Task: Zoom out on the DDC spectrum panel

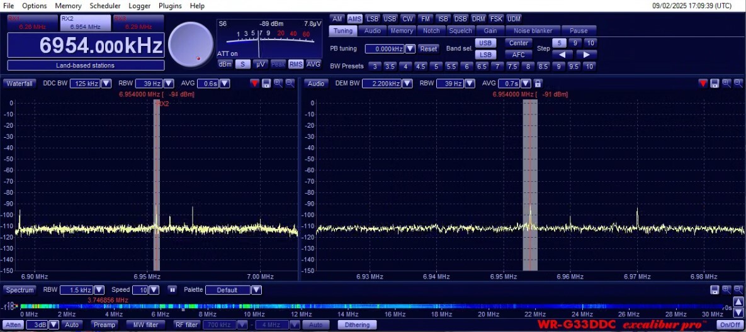Action: (290, 84)
